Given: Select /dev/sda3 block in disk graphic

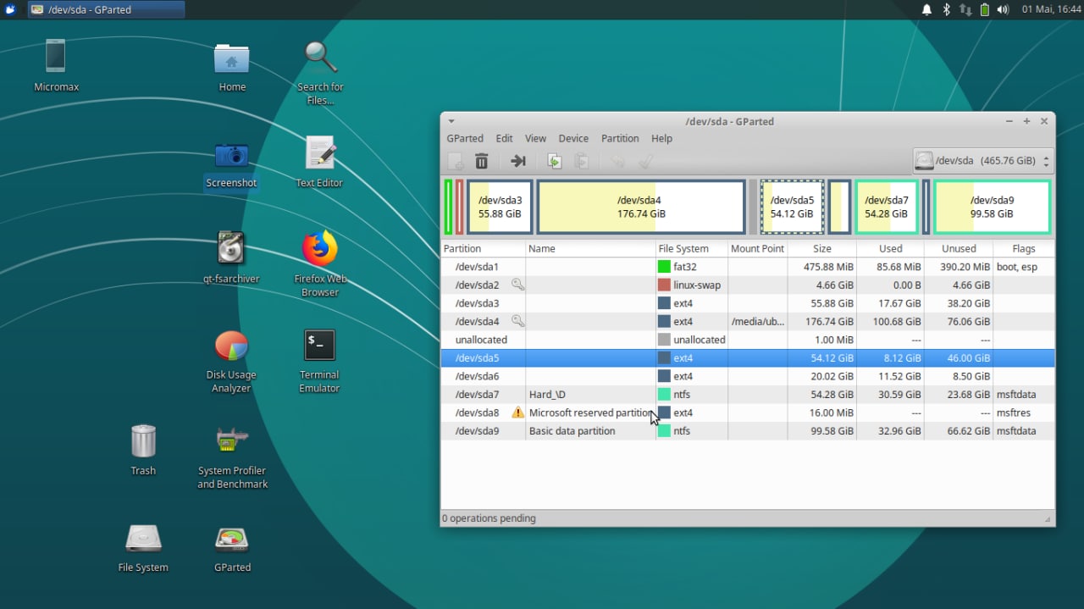Looking at the screenshot, I should (500, 207).
